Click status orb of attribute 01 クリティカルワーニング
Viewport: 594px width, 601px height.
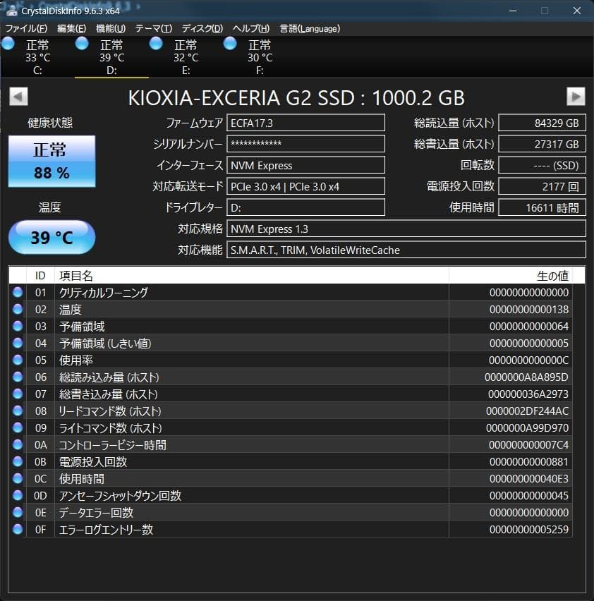pos(18,292)
